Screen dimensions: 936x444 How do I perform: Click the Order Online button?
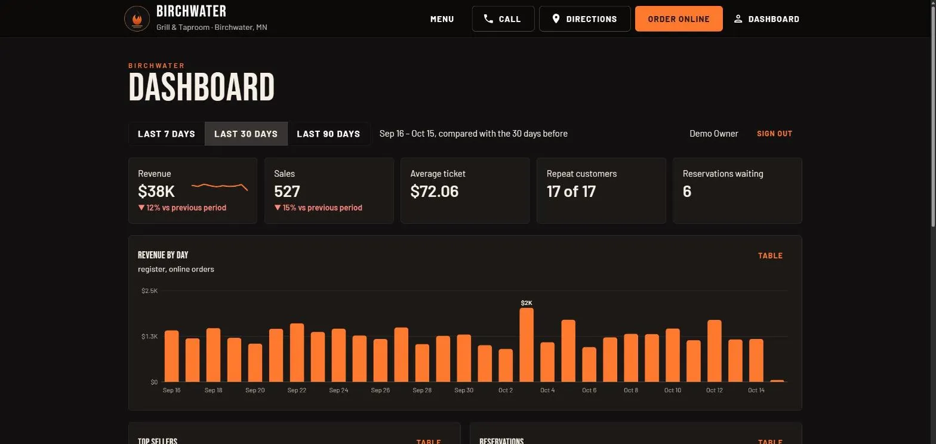tap(679, 19)
